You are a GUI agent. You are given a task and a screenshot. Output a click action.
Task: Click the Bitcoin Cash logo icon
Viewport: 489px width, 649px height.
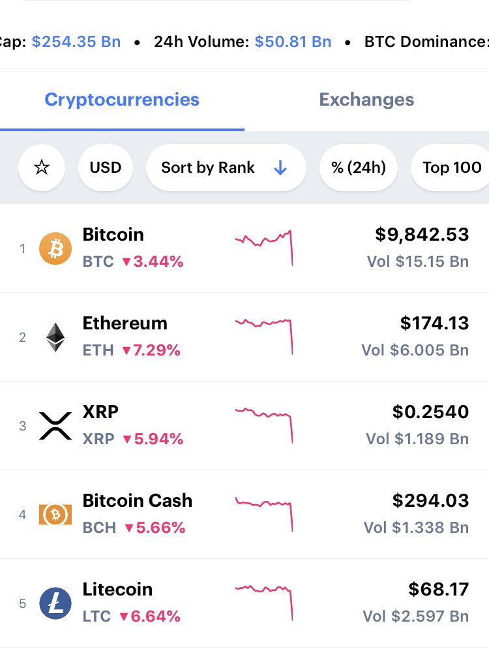[x=55, y=515]
